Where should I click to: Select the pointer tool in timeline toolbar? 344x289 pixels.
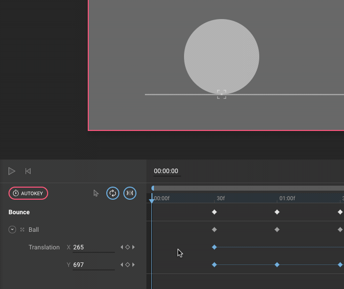pos(96,193)
